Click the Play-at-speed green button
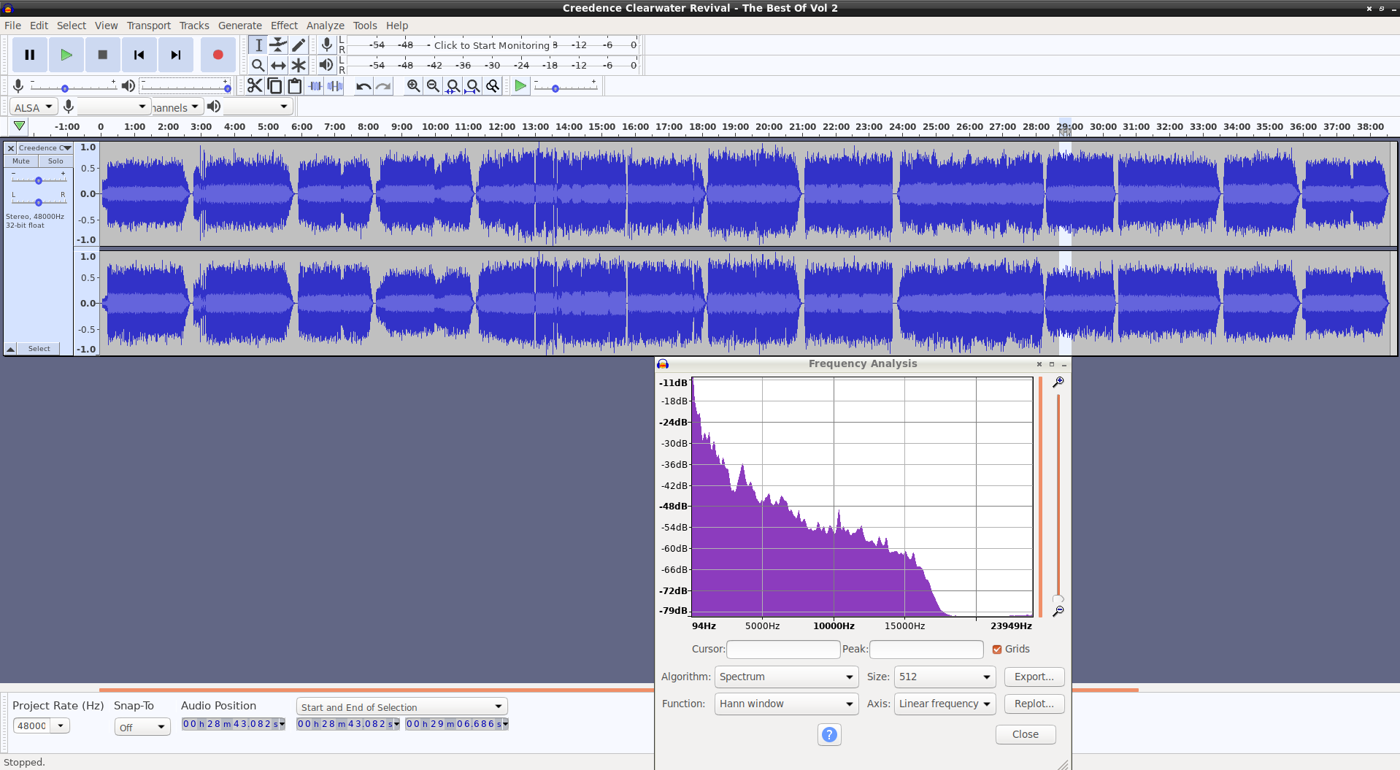The image size is (1400, 770). 520,86
